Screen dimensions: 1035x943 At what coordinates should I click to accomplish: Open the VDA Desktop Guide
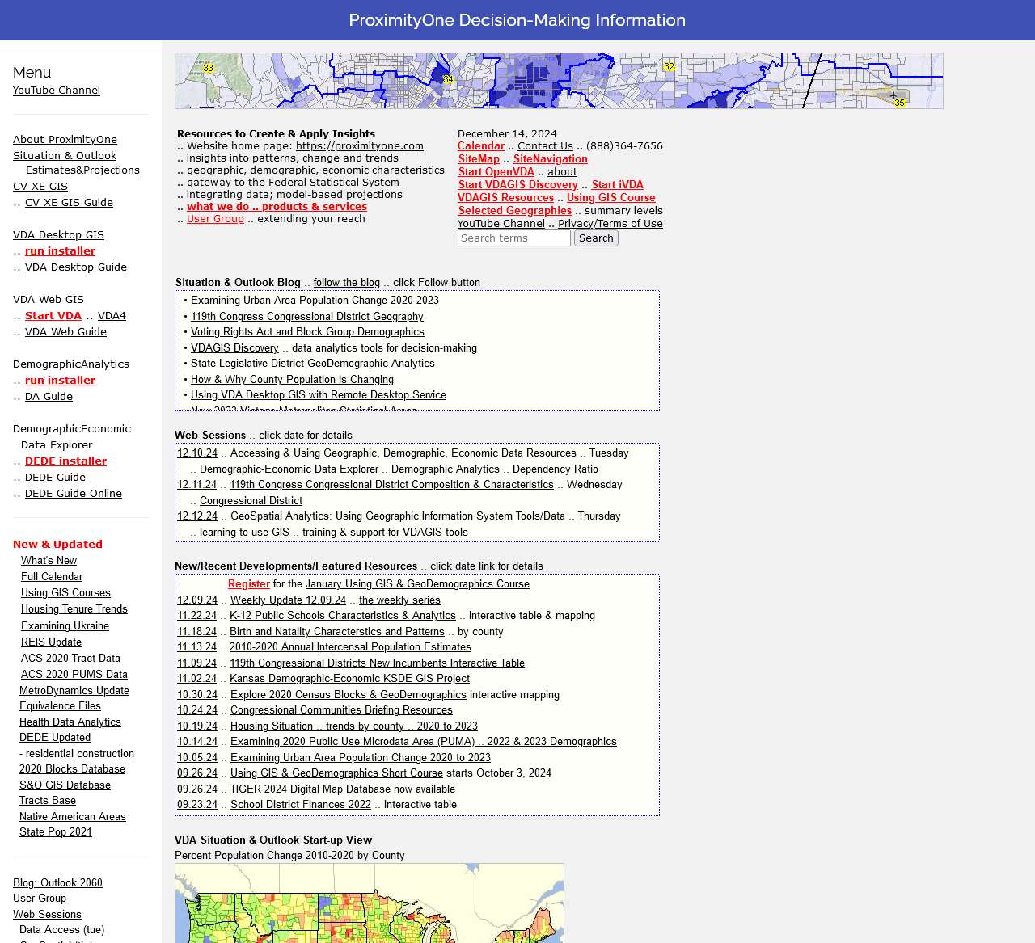(76, 267)
